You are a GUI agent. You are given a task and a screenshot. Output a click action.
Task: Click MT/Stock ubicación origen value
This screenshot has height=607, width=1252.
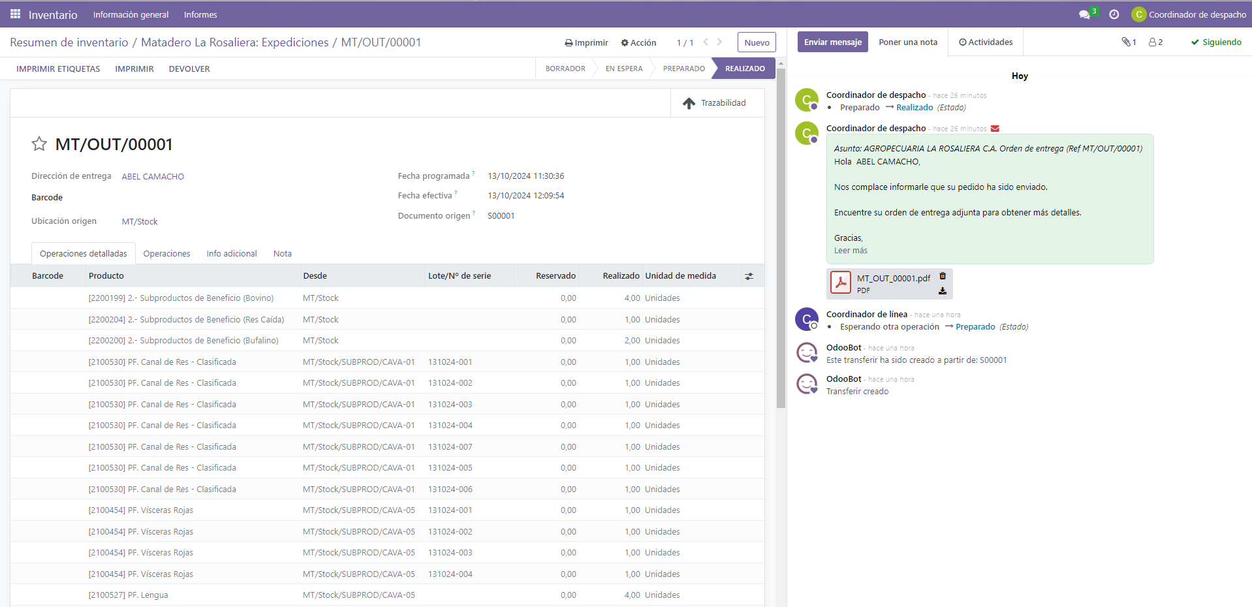pos(140,222)
